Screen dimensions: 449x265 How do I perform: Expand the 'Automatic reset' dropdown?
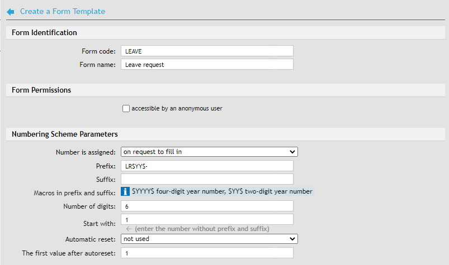209,239
